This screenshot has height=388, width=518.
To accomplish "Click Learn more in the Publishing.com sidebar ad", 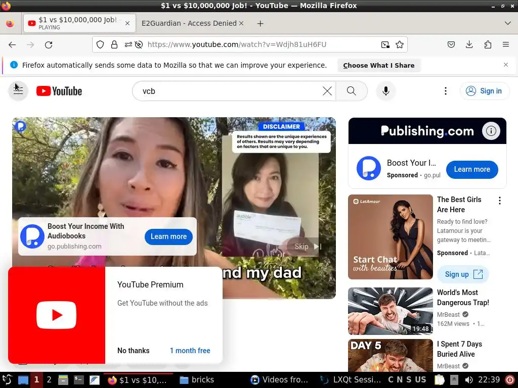I will pos(472,170).
